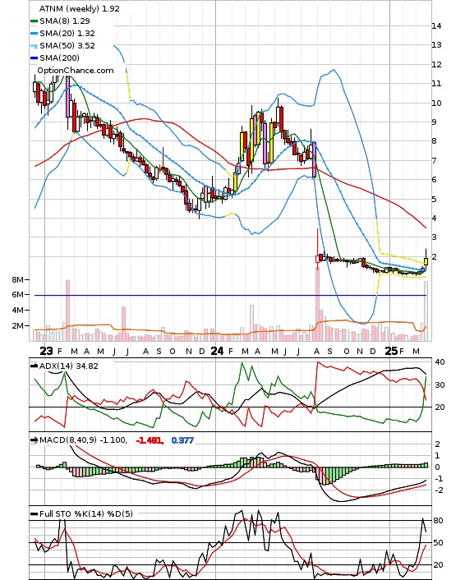Select the 25 year marker on the timeline

(x=391, y=351)
